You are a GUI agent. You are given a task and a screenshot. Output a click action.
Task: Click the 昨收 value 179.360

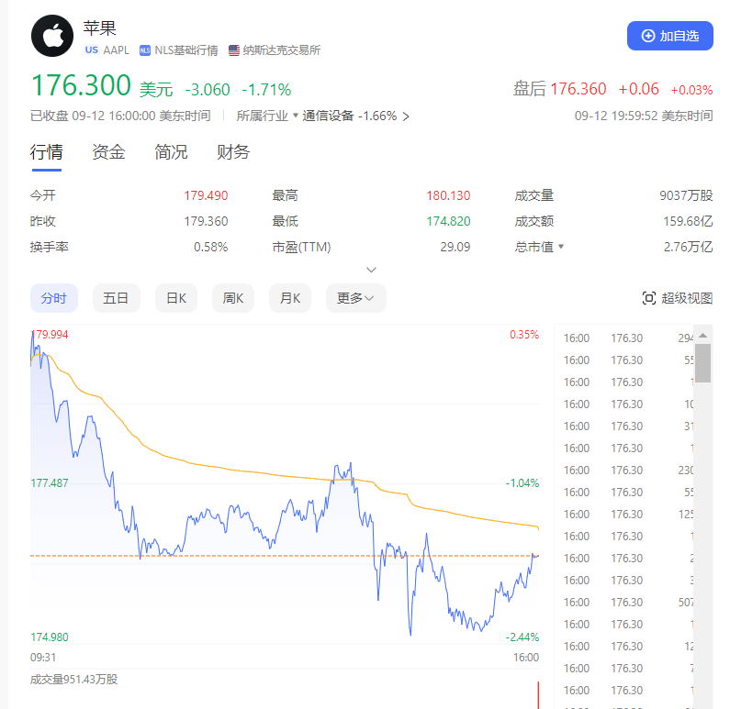[206, 221]
